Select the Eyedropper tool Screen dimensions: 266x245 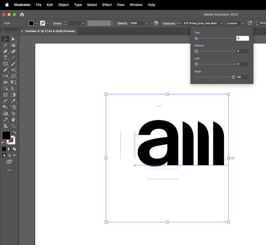13,101
